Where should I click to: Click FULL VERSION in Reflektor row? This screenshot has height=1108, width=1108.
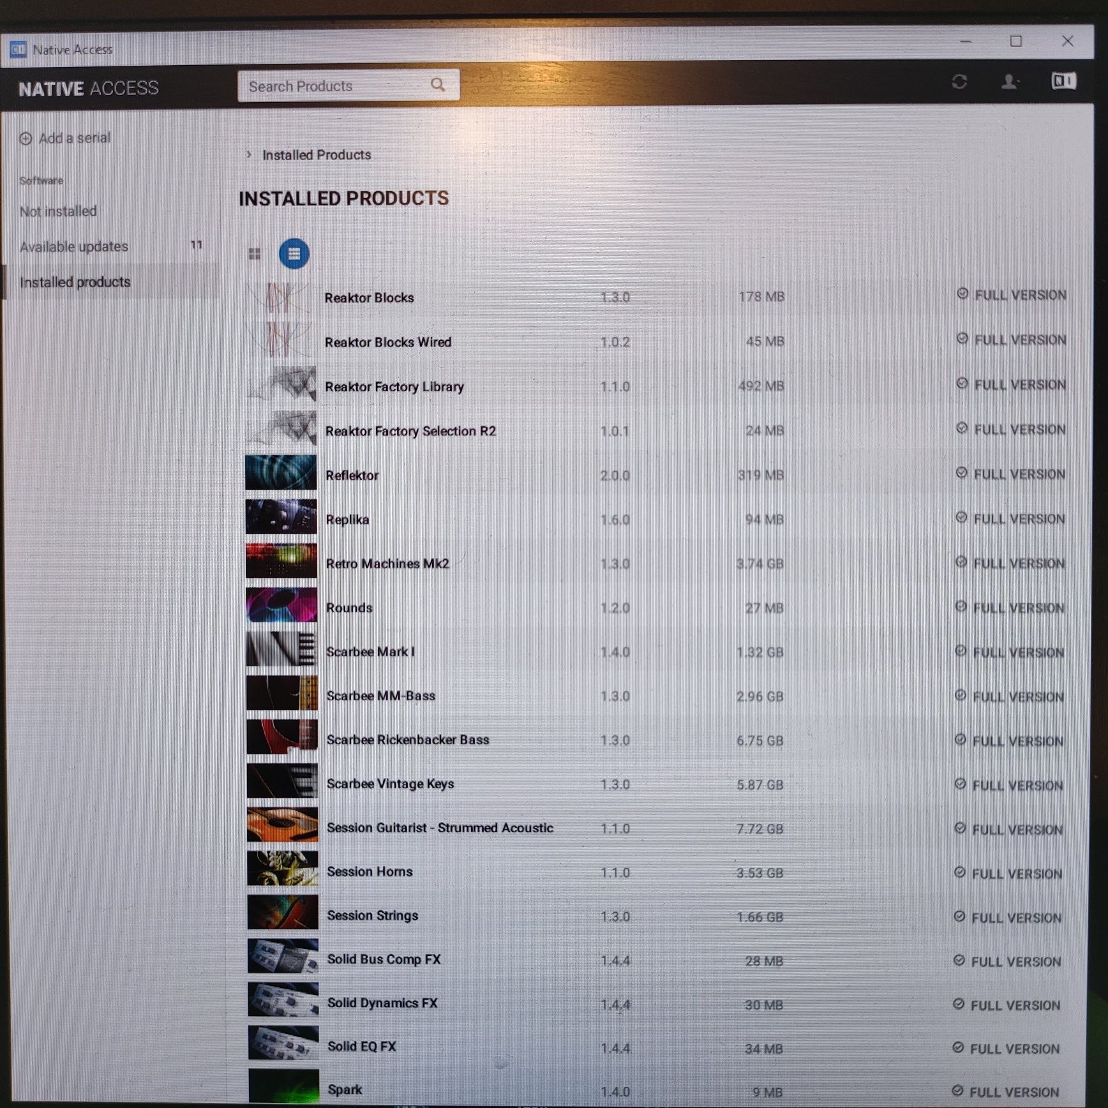[1019, 474]
